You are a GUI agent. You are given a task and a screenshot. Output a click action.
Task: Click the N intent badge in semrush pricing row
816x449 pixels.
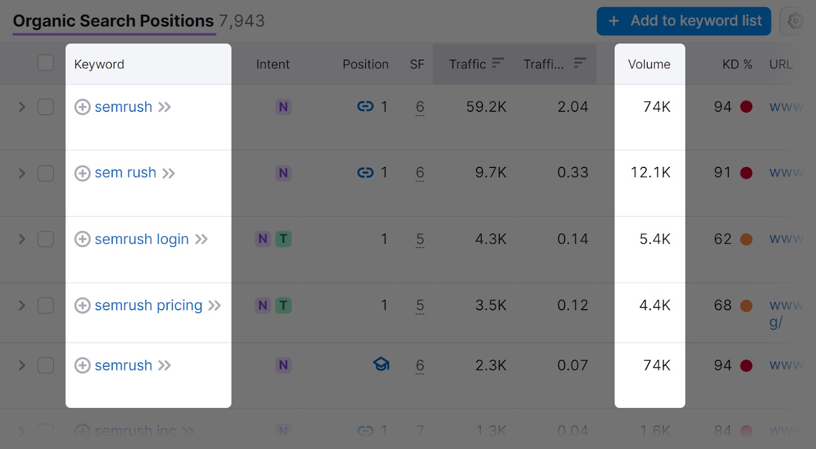tap(263, 305)
